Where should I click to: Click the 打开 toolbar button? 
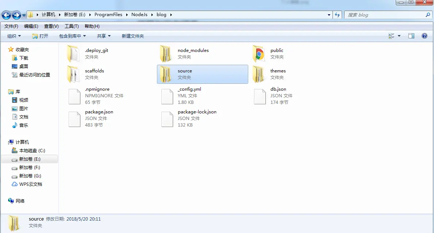click(x=40, y=36)
